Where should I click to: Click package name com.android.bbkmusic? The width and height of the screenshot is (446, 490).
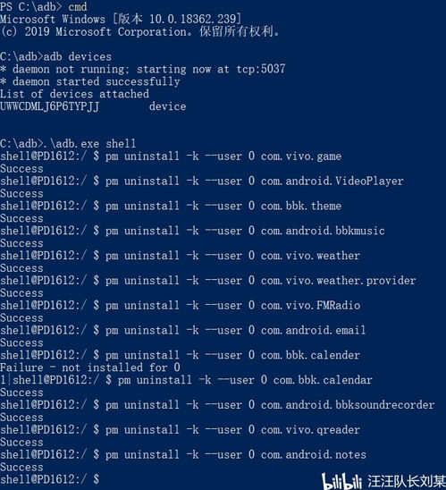click(x=323, y=231)
